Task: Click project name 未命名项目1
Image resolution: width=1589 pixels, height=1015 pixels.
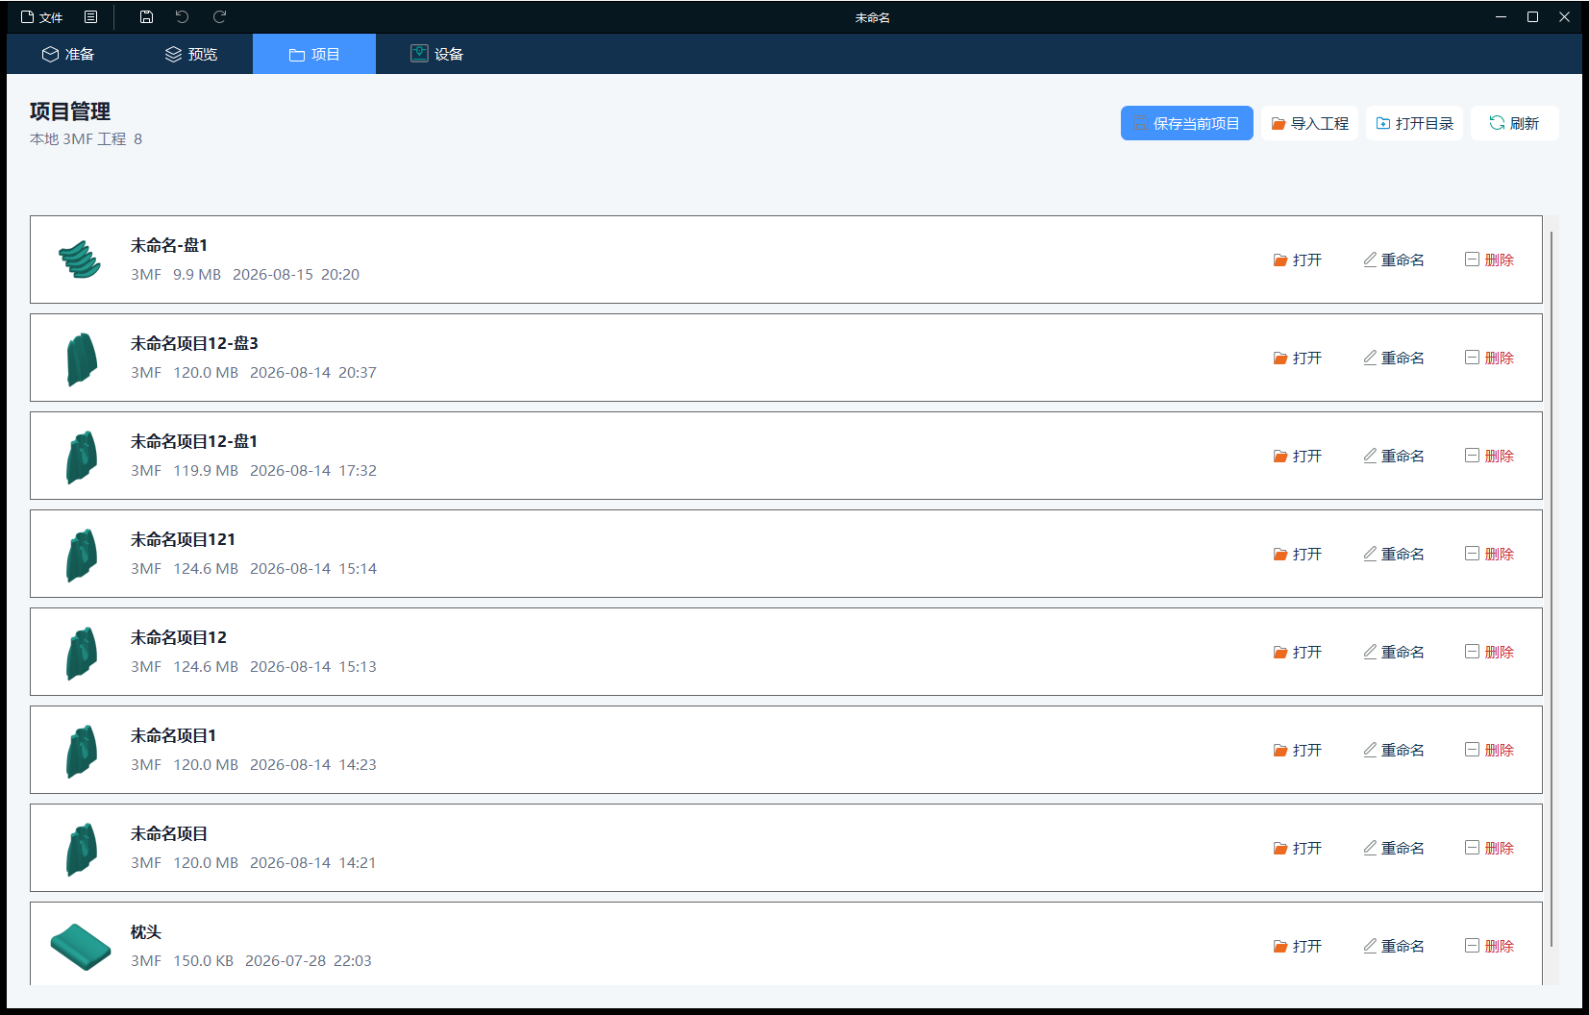Action: click(173, 735)
